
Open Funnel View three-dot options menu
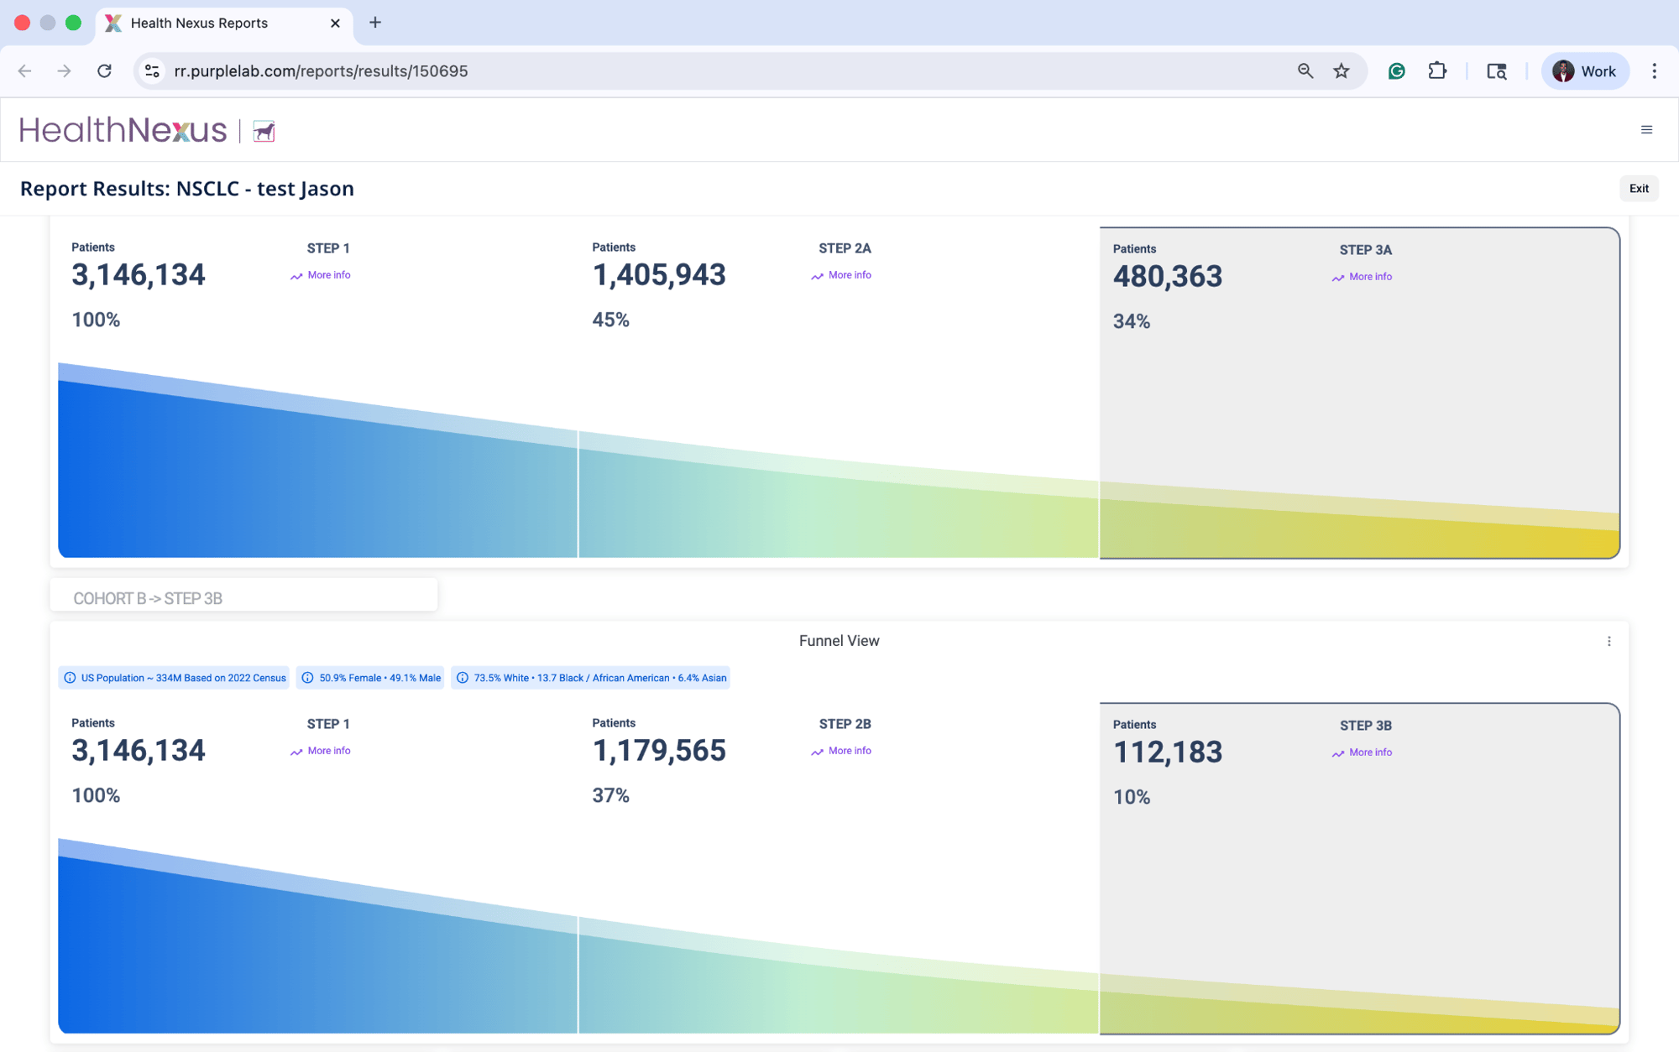(x=1608, y=641)
